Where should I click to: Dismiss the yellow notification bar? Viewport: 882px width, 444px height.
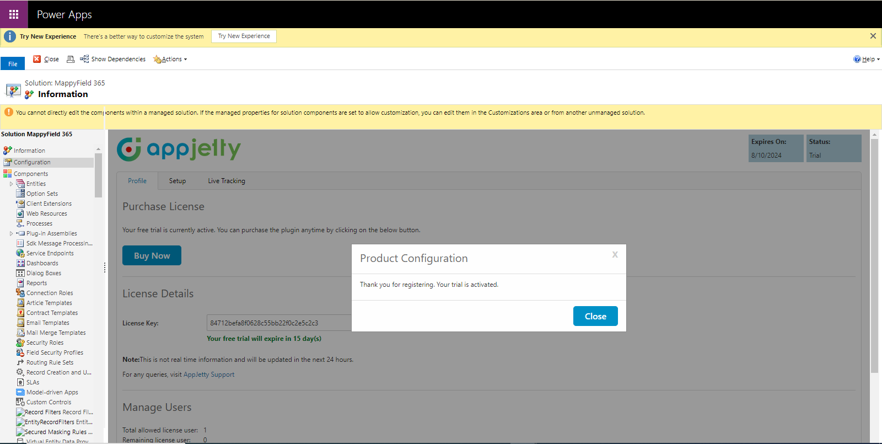(x=873, y=36)
